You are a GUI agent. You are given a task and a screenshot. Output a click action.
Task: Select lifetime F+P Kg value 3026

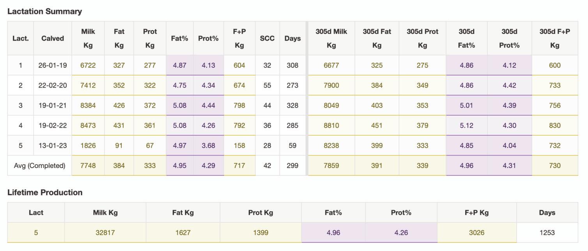coord(476,233)
